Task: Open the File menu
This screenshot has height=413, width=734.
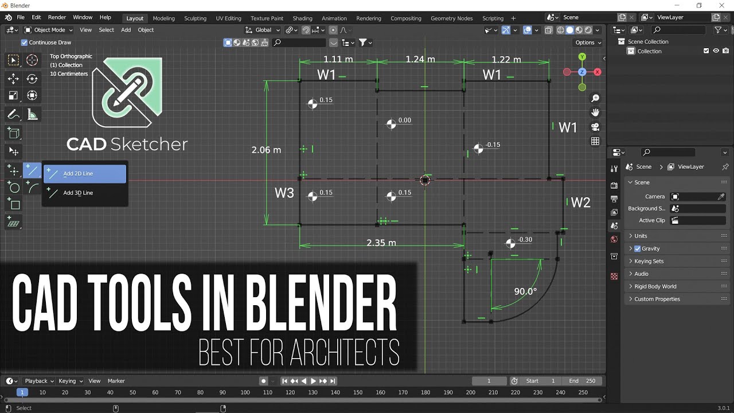Action: click(x=21, y=18)
